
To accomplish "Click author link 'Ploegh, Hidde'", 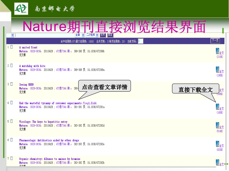I will tap(90, 103).
